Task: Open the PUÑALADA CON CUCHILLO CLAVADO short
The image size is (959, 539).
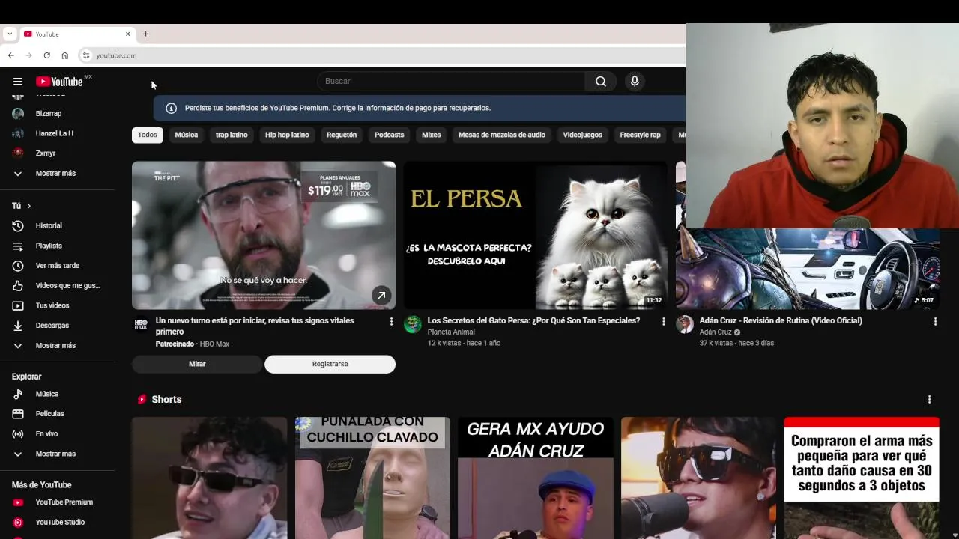Action: [x=372, y=478]
